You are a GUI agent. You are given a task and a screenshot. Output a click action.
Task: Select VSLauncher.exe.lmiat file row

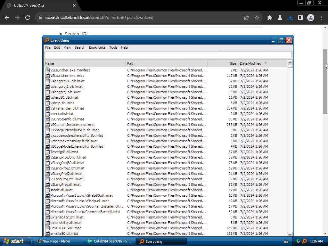click(x=166, y=76)
